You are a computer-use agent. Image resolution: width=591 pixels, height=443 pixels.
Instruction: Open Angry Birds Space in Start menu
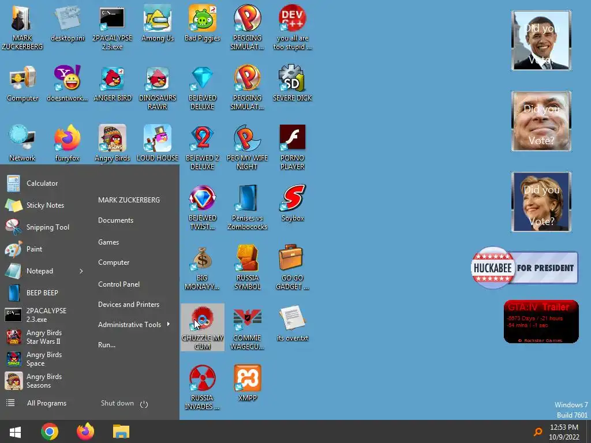point(43,359)
